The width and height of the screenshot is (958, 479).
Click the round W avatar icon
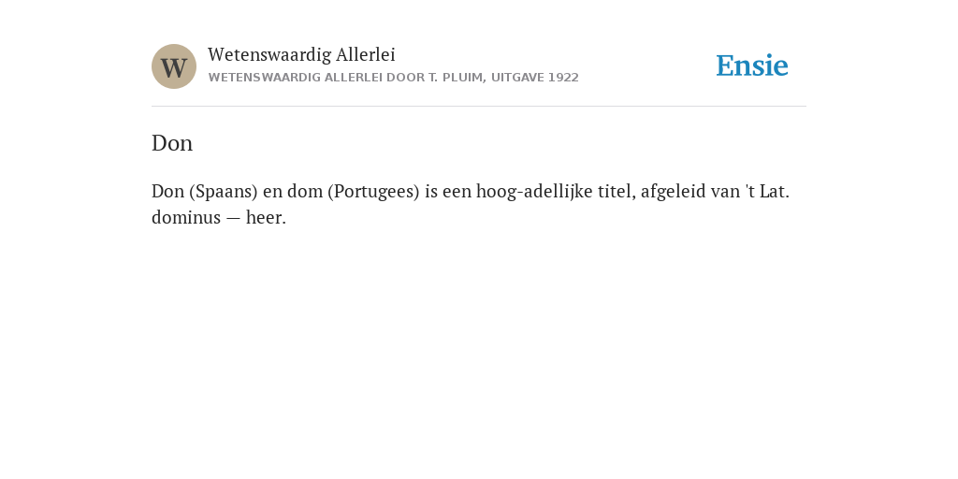pos(174,66)
